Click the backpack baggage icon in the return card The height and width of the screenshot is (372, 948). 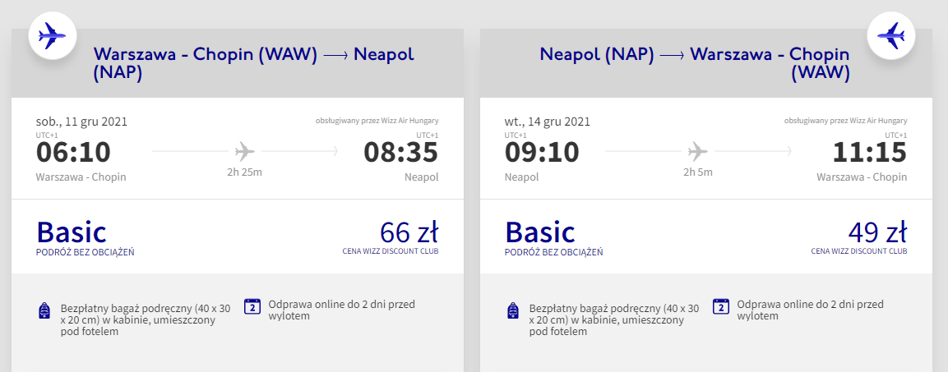click(514, 311)
